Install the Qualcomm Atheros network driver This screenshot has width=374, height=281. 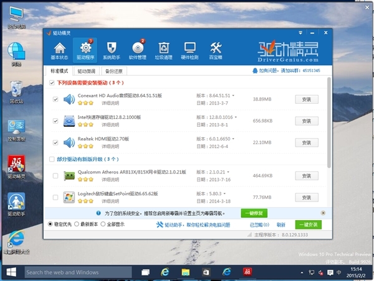(x=307, y=176)
